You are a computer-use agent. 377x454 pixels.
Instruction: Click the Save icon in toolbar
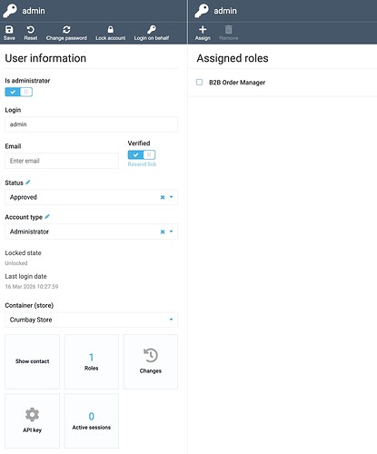click(9, 30)
